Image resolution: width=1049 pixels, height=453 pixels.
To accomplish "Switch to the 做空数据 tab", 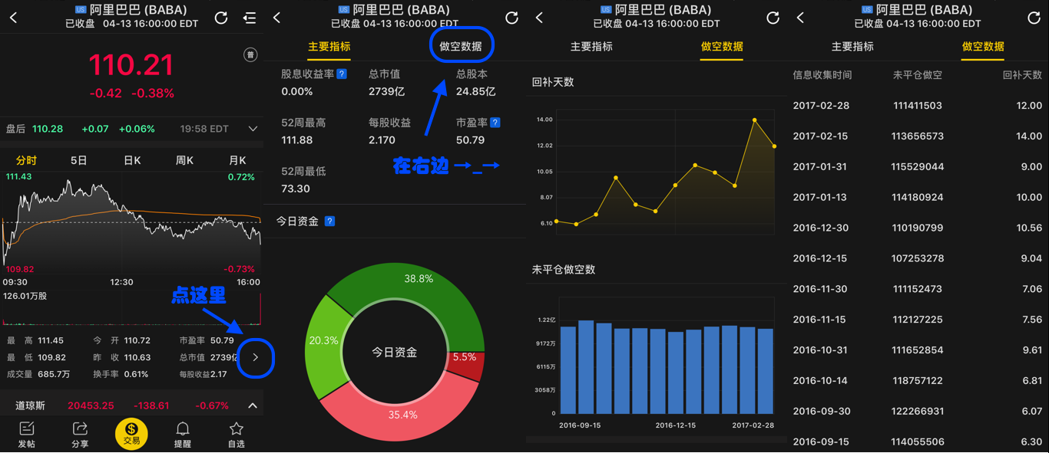I will coord(461,45).
